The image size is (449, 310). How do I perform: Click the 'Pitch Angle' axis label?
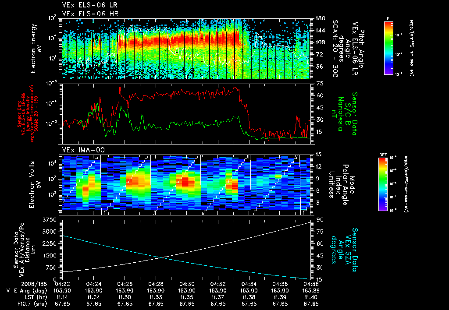pyautogui.click(x=361, y=49)
